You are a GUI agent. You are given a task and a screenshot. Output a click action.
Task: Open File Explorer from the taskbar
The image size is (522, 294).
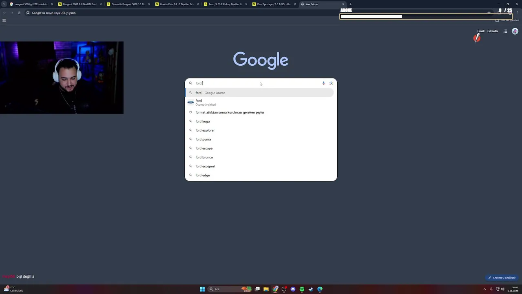[x=266, y=289]
